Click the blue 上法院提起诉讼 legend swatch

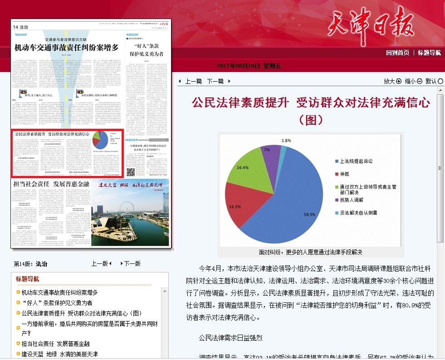(x=337, y=161)
